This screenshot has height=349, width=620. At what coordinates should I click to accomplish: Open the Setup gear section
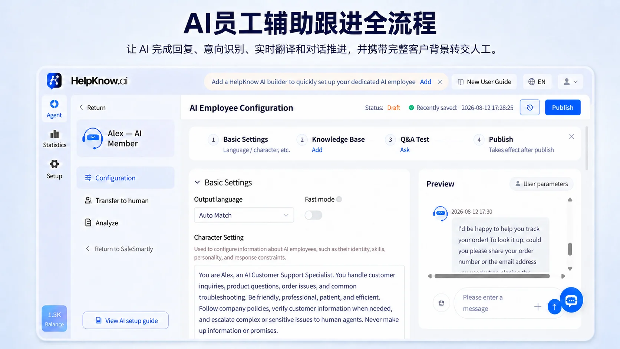[x=54, y=169]
